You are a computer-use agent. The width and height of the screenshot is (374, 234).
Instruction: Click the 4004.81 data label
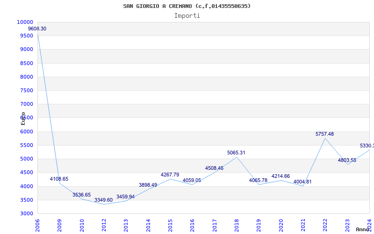click(302, 182)
